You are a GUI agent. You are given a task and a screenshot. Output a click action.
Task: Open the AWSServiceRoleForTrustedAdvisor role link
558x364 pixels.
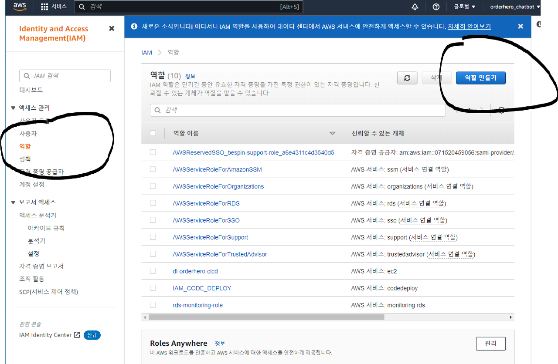point(220,254)
